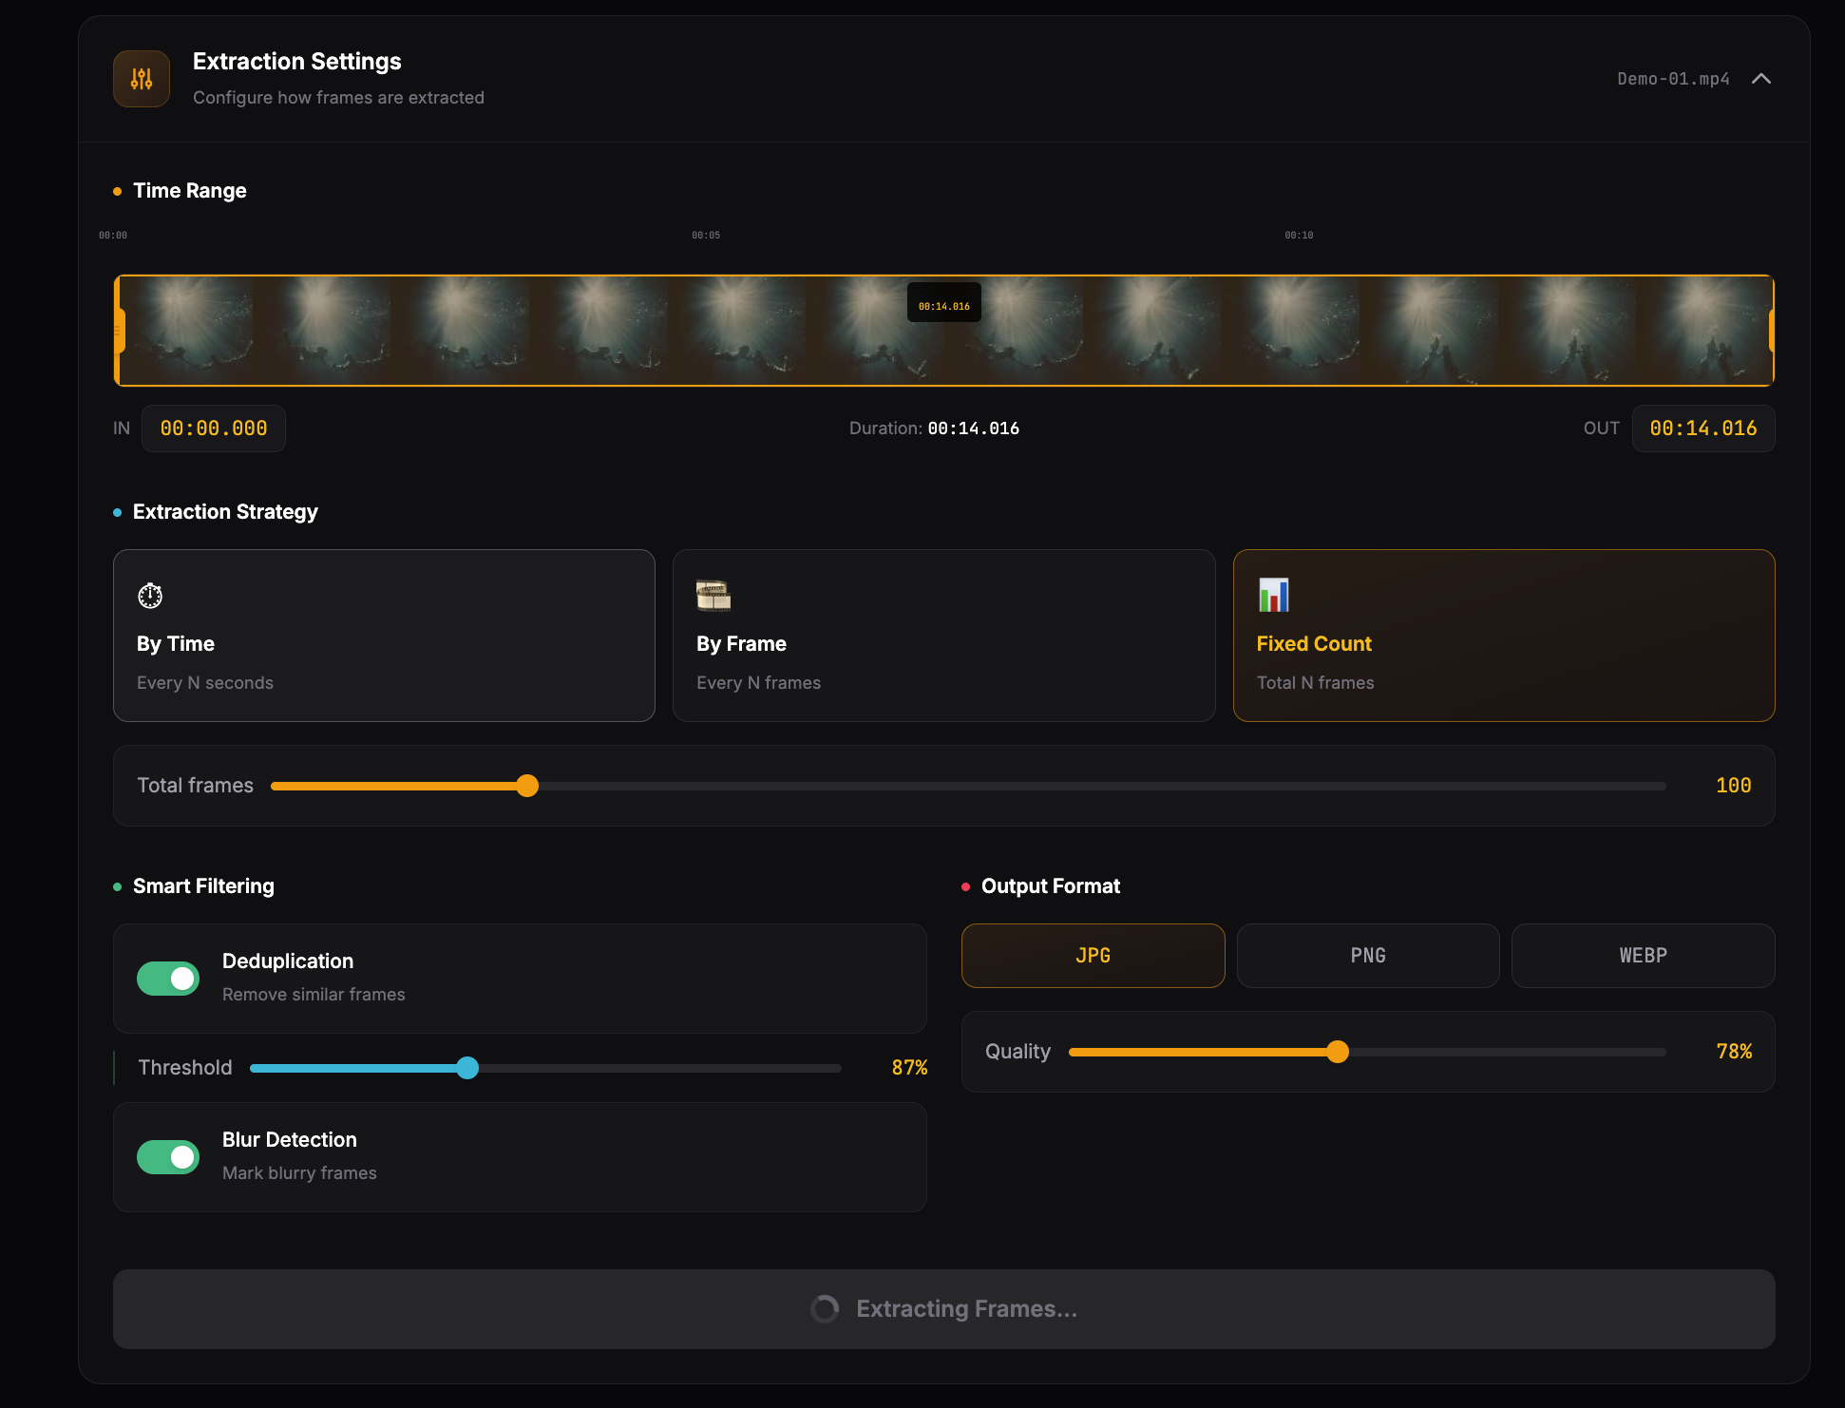Image resolution: width=1845 pixels, height=1408 pixels.
Task: Click the Extraction Settings sliders icon
Action: coord(141,78)
